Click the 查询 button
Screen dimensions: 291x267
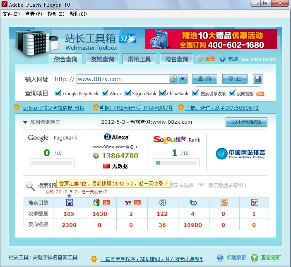point(204,79)
